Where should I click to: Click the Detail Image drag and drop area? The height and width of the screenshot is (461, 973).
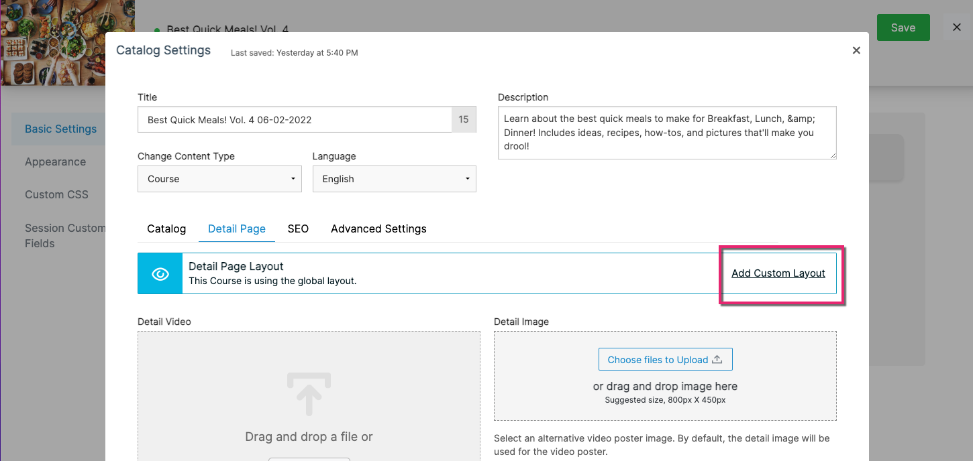coord(665,376)
